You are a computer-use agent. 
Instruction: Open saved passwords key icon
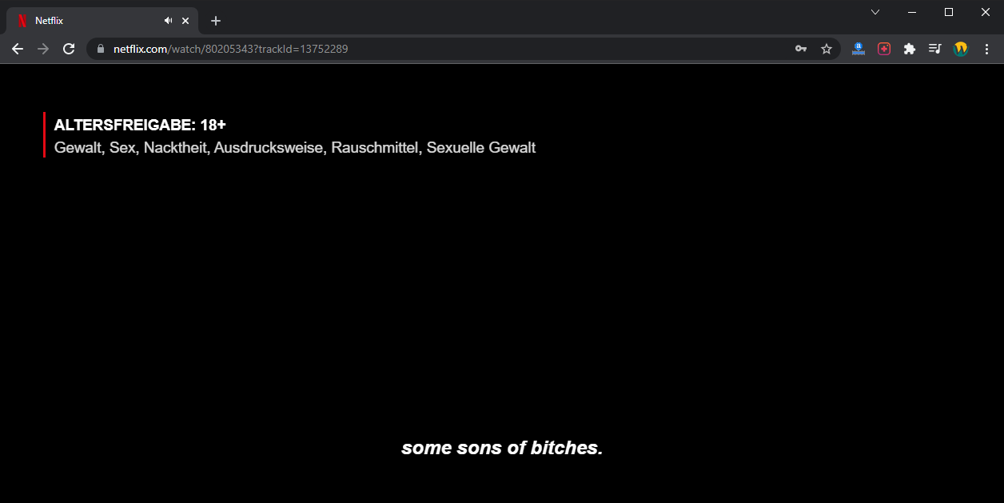801,49
